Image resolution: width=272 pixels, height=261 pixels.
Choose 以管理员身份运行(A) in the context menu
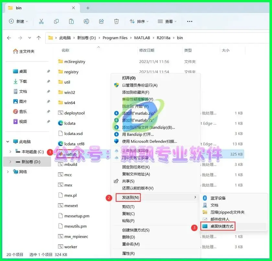(140, 85)
